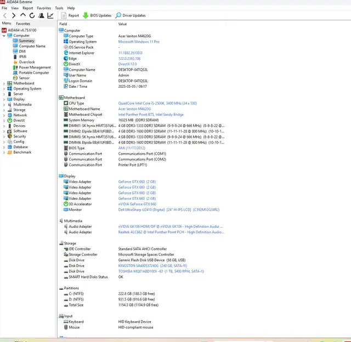The height and width of the screenshot is (342, 351).
Task: Open Intel Panther Point B75 chipset link
Action: (151, 115)
